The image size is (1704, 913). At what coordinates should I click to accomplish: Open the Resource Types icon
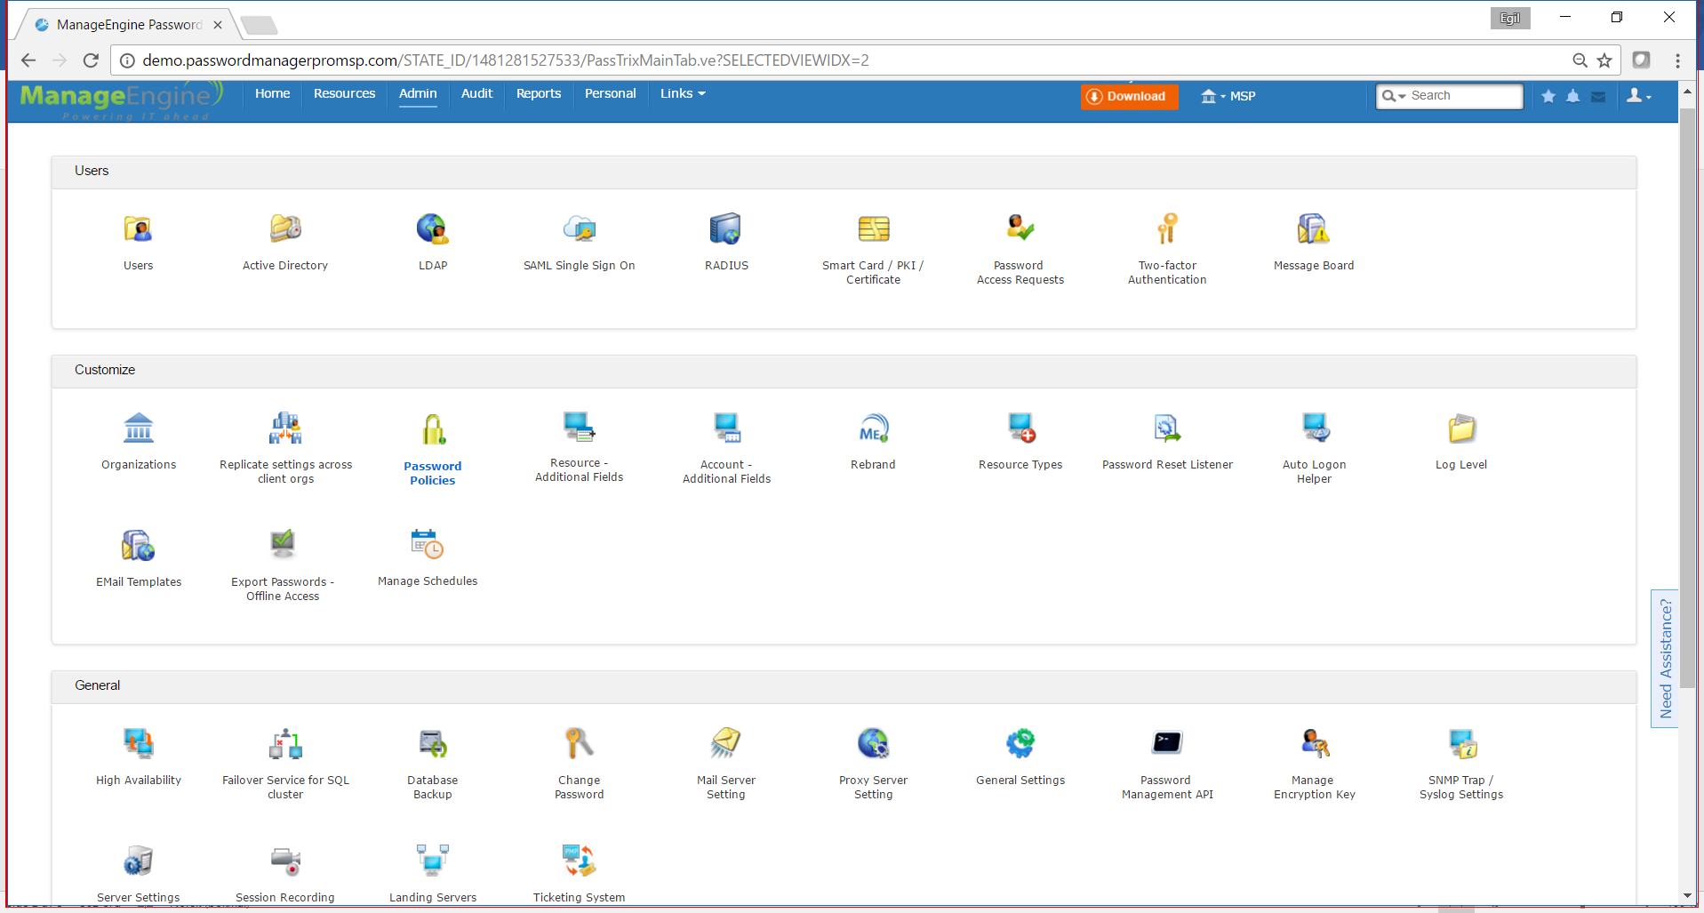tap(1021, 428)
